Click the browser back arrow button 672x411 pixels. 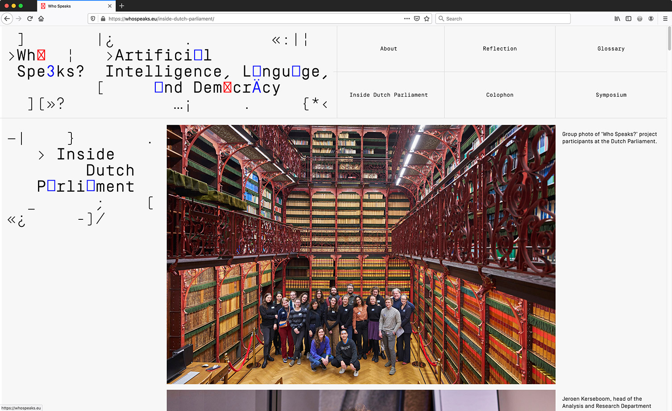coord(7,19)
